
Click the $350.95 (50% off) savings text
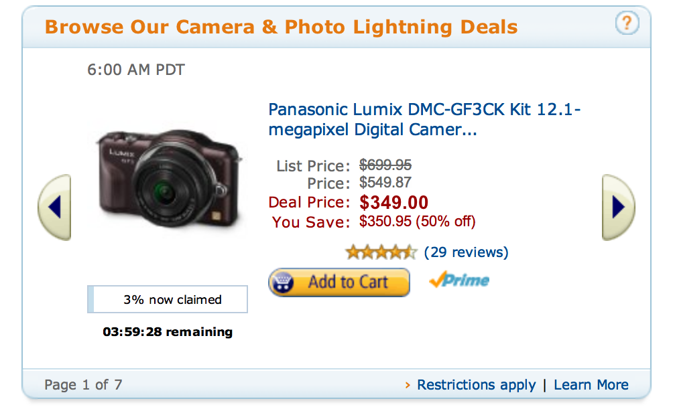418,222
